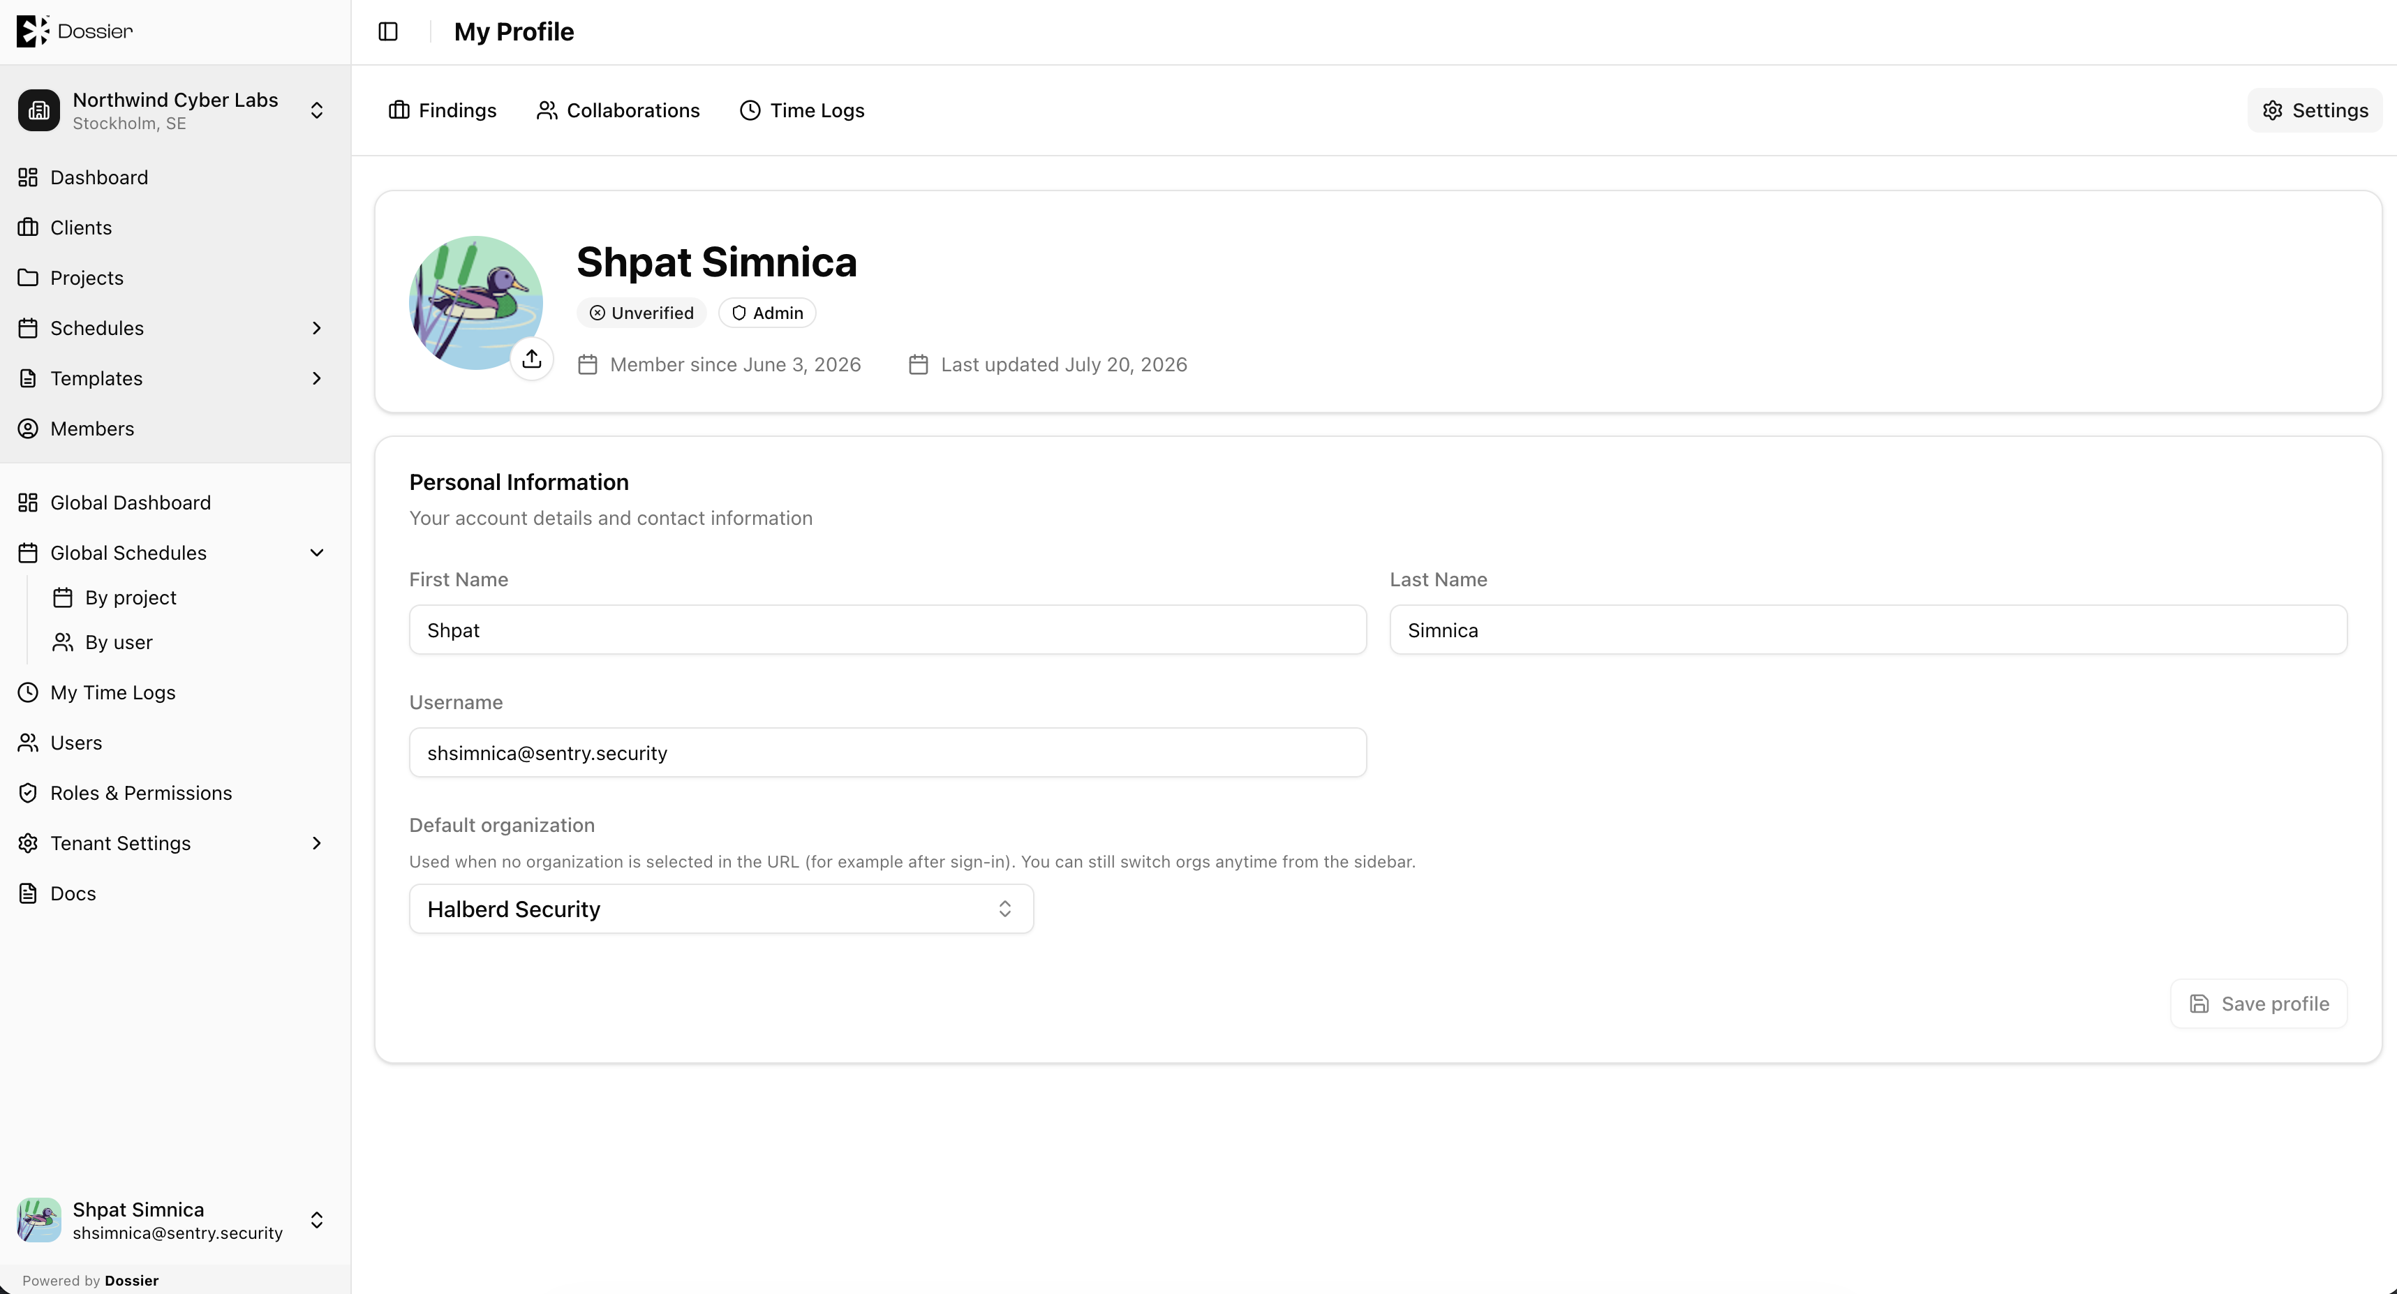Open My Time Logs
Image resolution: width=2397 pixels, height=1294 pixels.
click(x=175, y=692)
